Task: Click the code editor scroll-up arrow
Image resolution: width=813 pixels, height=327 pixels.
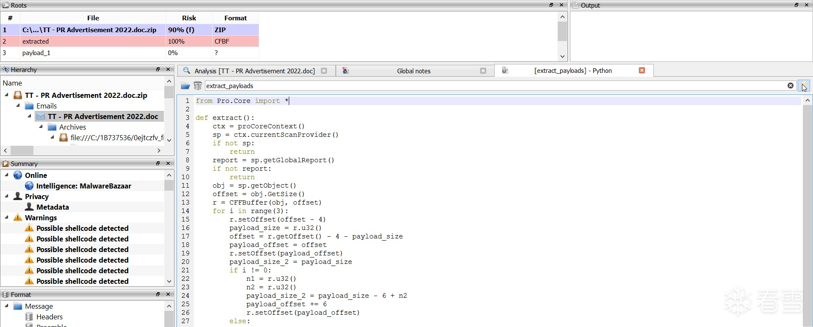Action: [x=807, y=100]
